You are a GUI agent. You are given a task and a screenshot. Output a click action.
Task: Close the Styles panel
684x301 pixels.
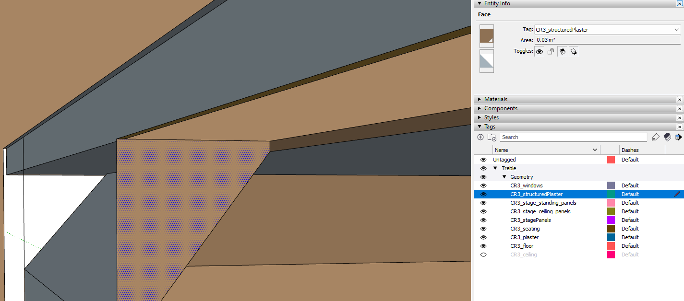point(680,117)
